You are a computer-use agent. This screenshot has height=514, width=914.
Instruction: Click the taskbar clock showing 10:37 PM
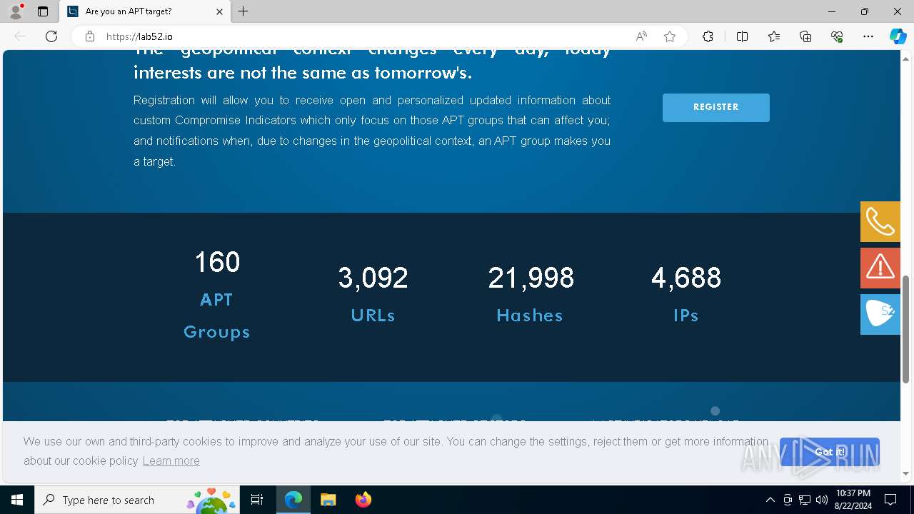tap(853, 500)
